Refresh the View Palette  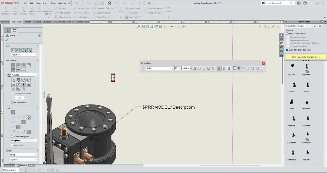click(315, 26)
